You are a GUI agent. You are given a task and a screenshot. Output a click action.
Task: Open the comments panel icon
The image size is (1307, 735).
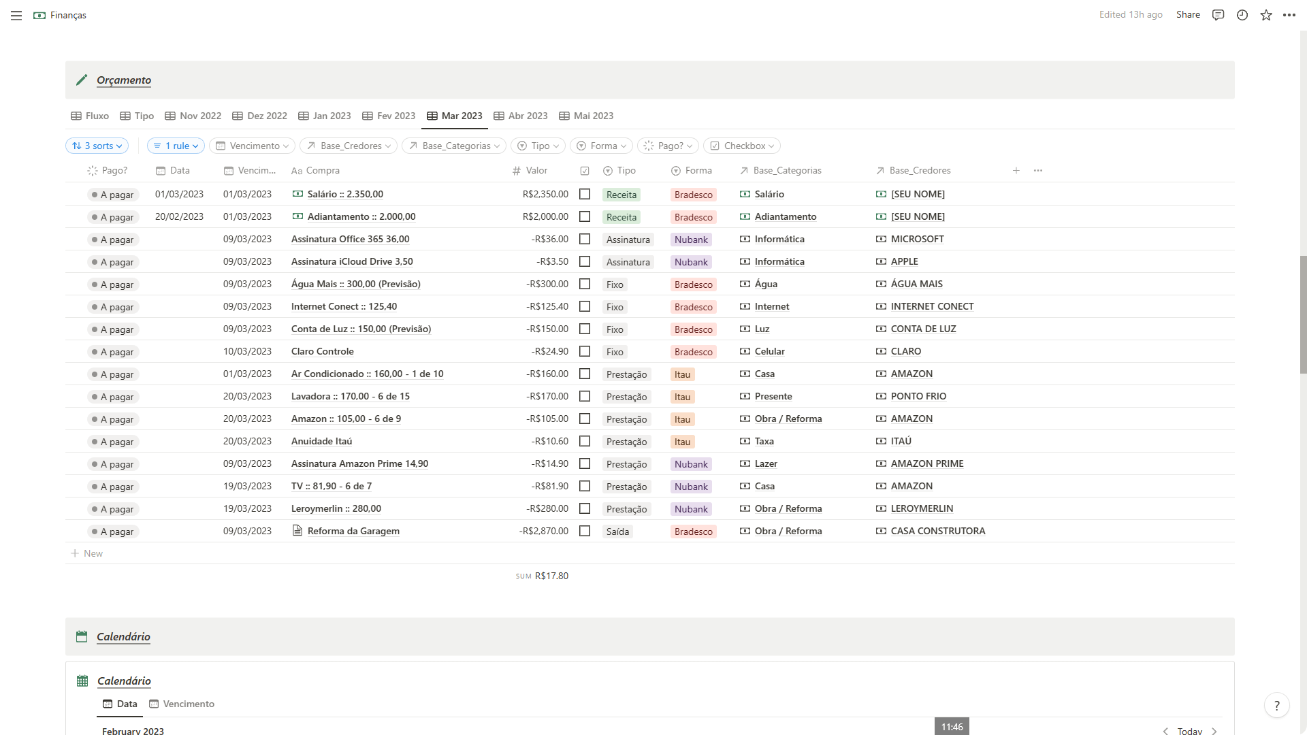click(1219, 15)
